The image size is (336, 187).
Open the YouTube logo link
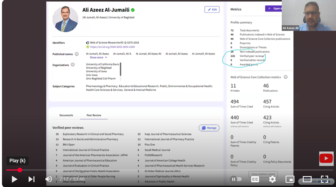coord(326,159)
